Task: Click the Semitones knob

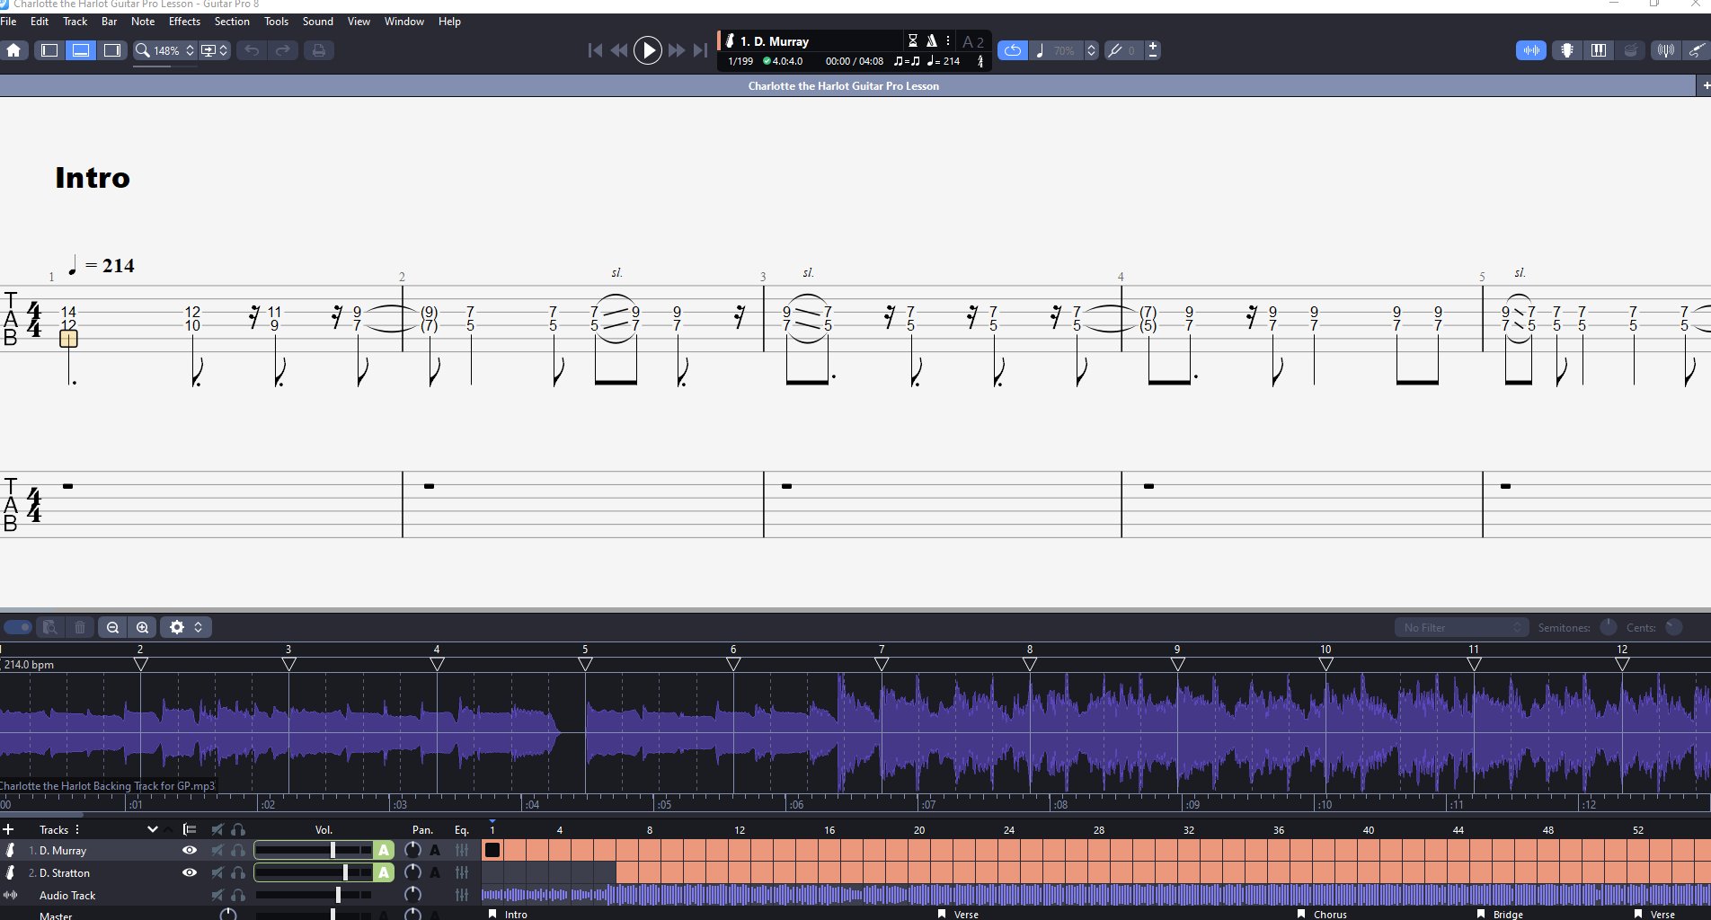Action: pyautogui.click(x=1609, y=627)
